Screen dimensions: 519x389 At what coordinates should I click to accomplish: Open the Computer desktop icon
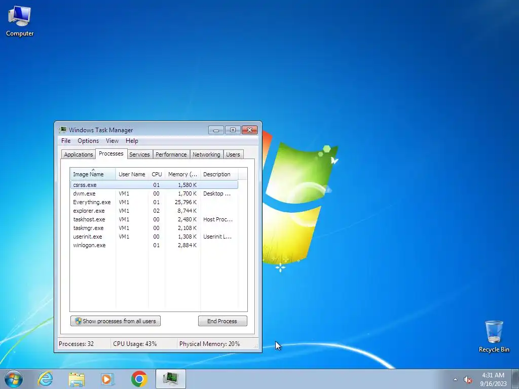20,21
